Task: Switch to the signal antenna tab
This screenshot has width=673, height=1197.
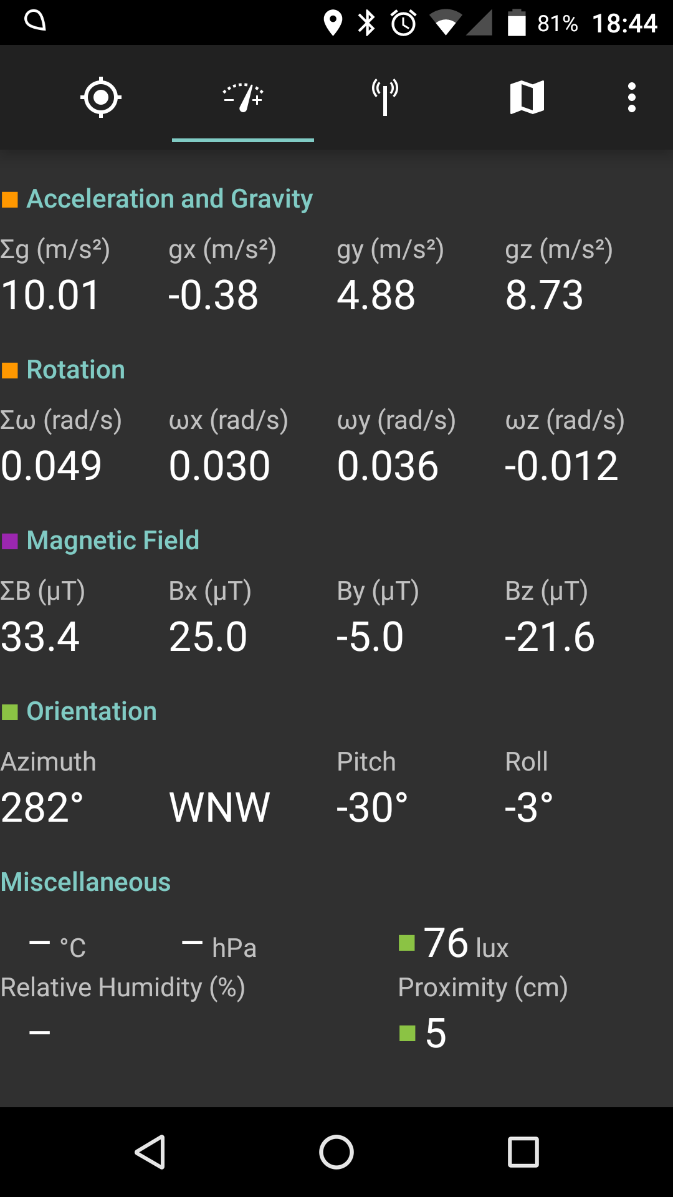Action: click(385, 97)
